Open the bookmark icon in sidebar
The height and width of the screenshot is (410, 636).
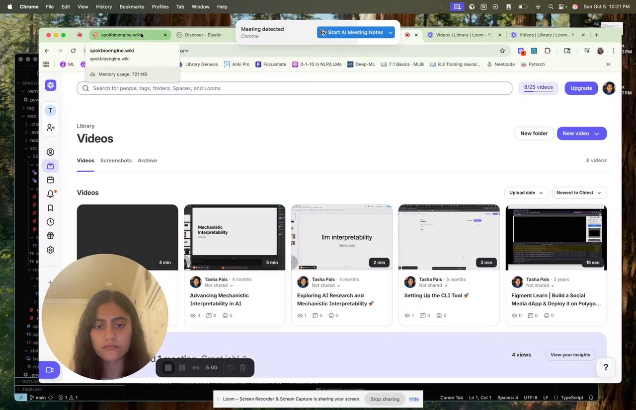[x=50, y=208]
